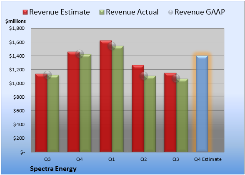The image size is (245, 175).
Task: Click the "$600" y-axis value
Action: 19,111
